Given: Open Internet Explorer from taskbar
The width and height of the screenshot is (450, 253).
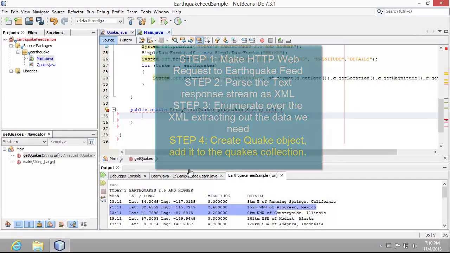Looking at the screenshot, I should [17, 246].
